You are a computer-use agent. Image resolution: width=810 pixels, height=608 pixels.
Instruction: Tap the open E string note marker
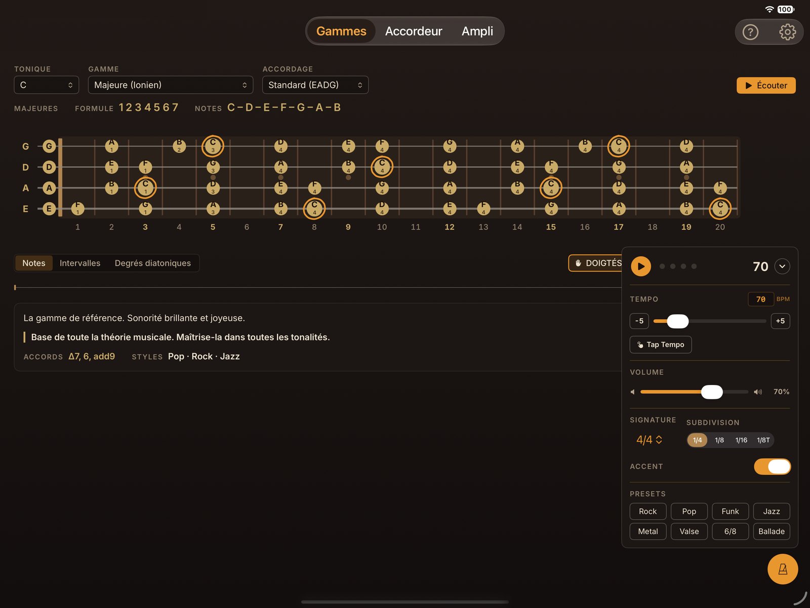pyautogui.click(x=49, y=208)
